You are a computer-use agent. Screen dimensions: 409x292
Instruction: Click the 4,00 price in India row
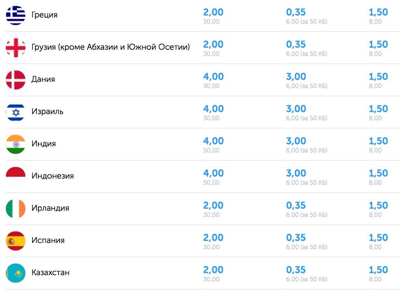pyautogui.click(x=213, y=141)
